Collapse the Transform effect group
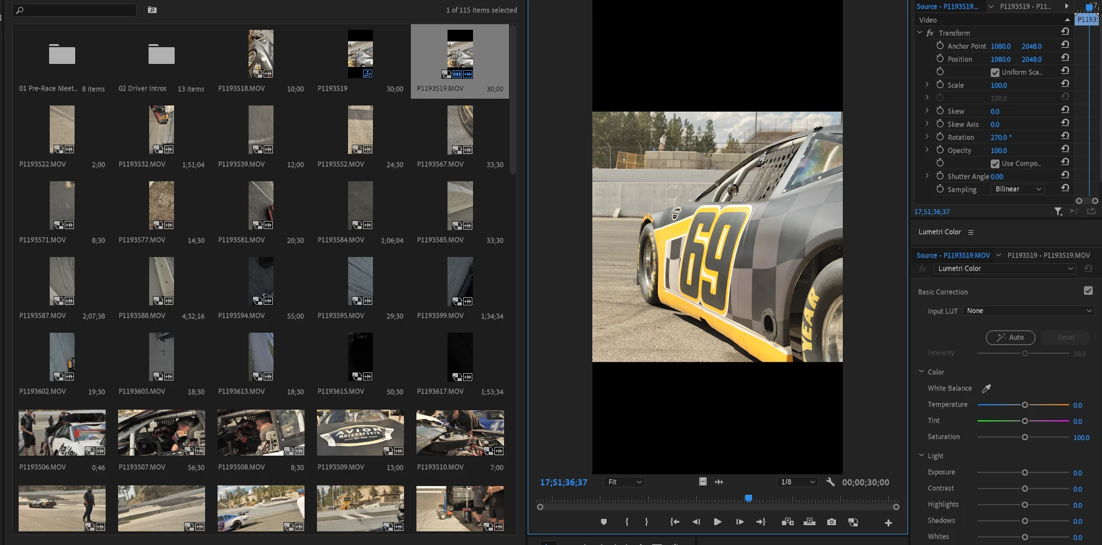Viewport: 1102px width, 545px height. (920, 33)
